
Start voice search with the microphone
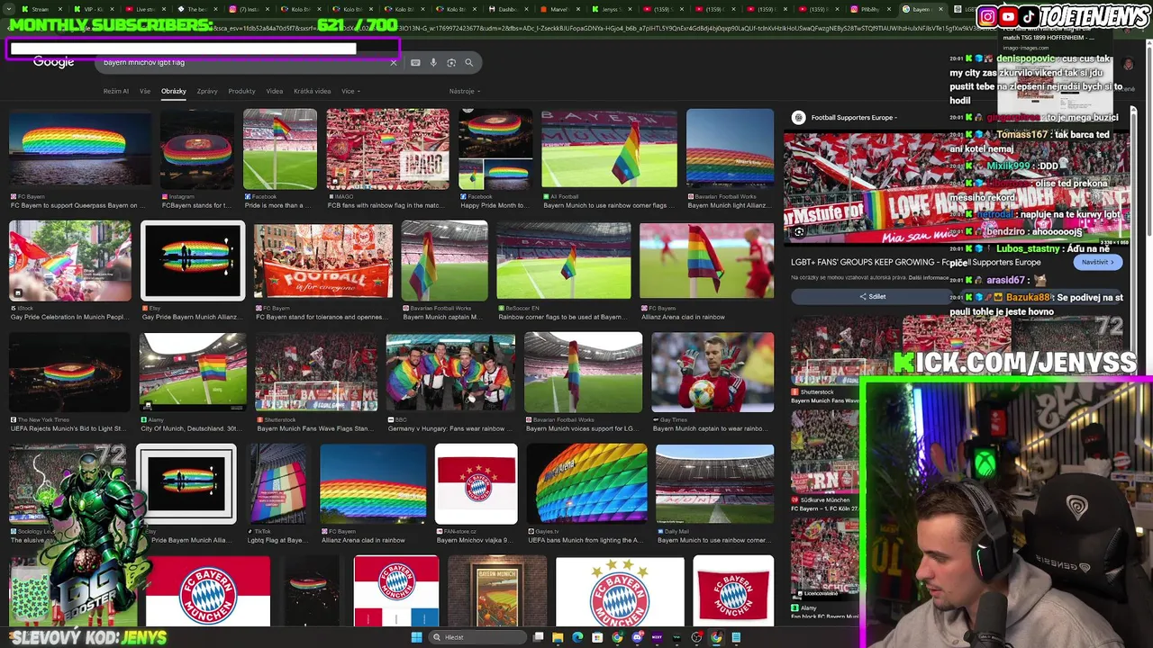(x=433, y=62)
